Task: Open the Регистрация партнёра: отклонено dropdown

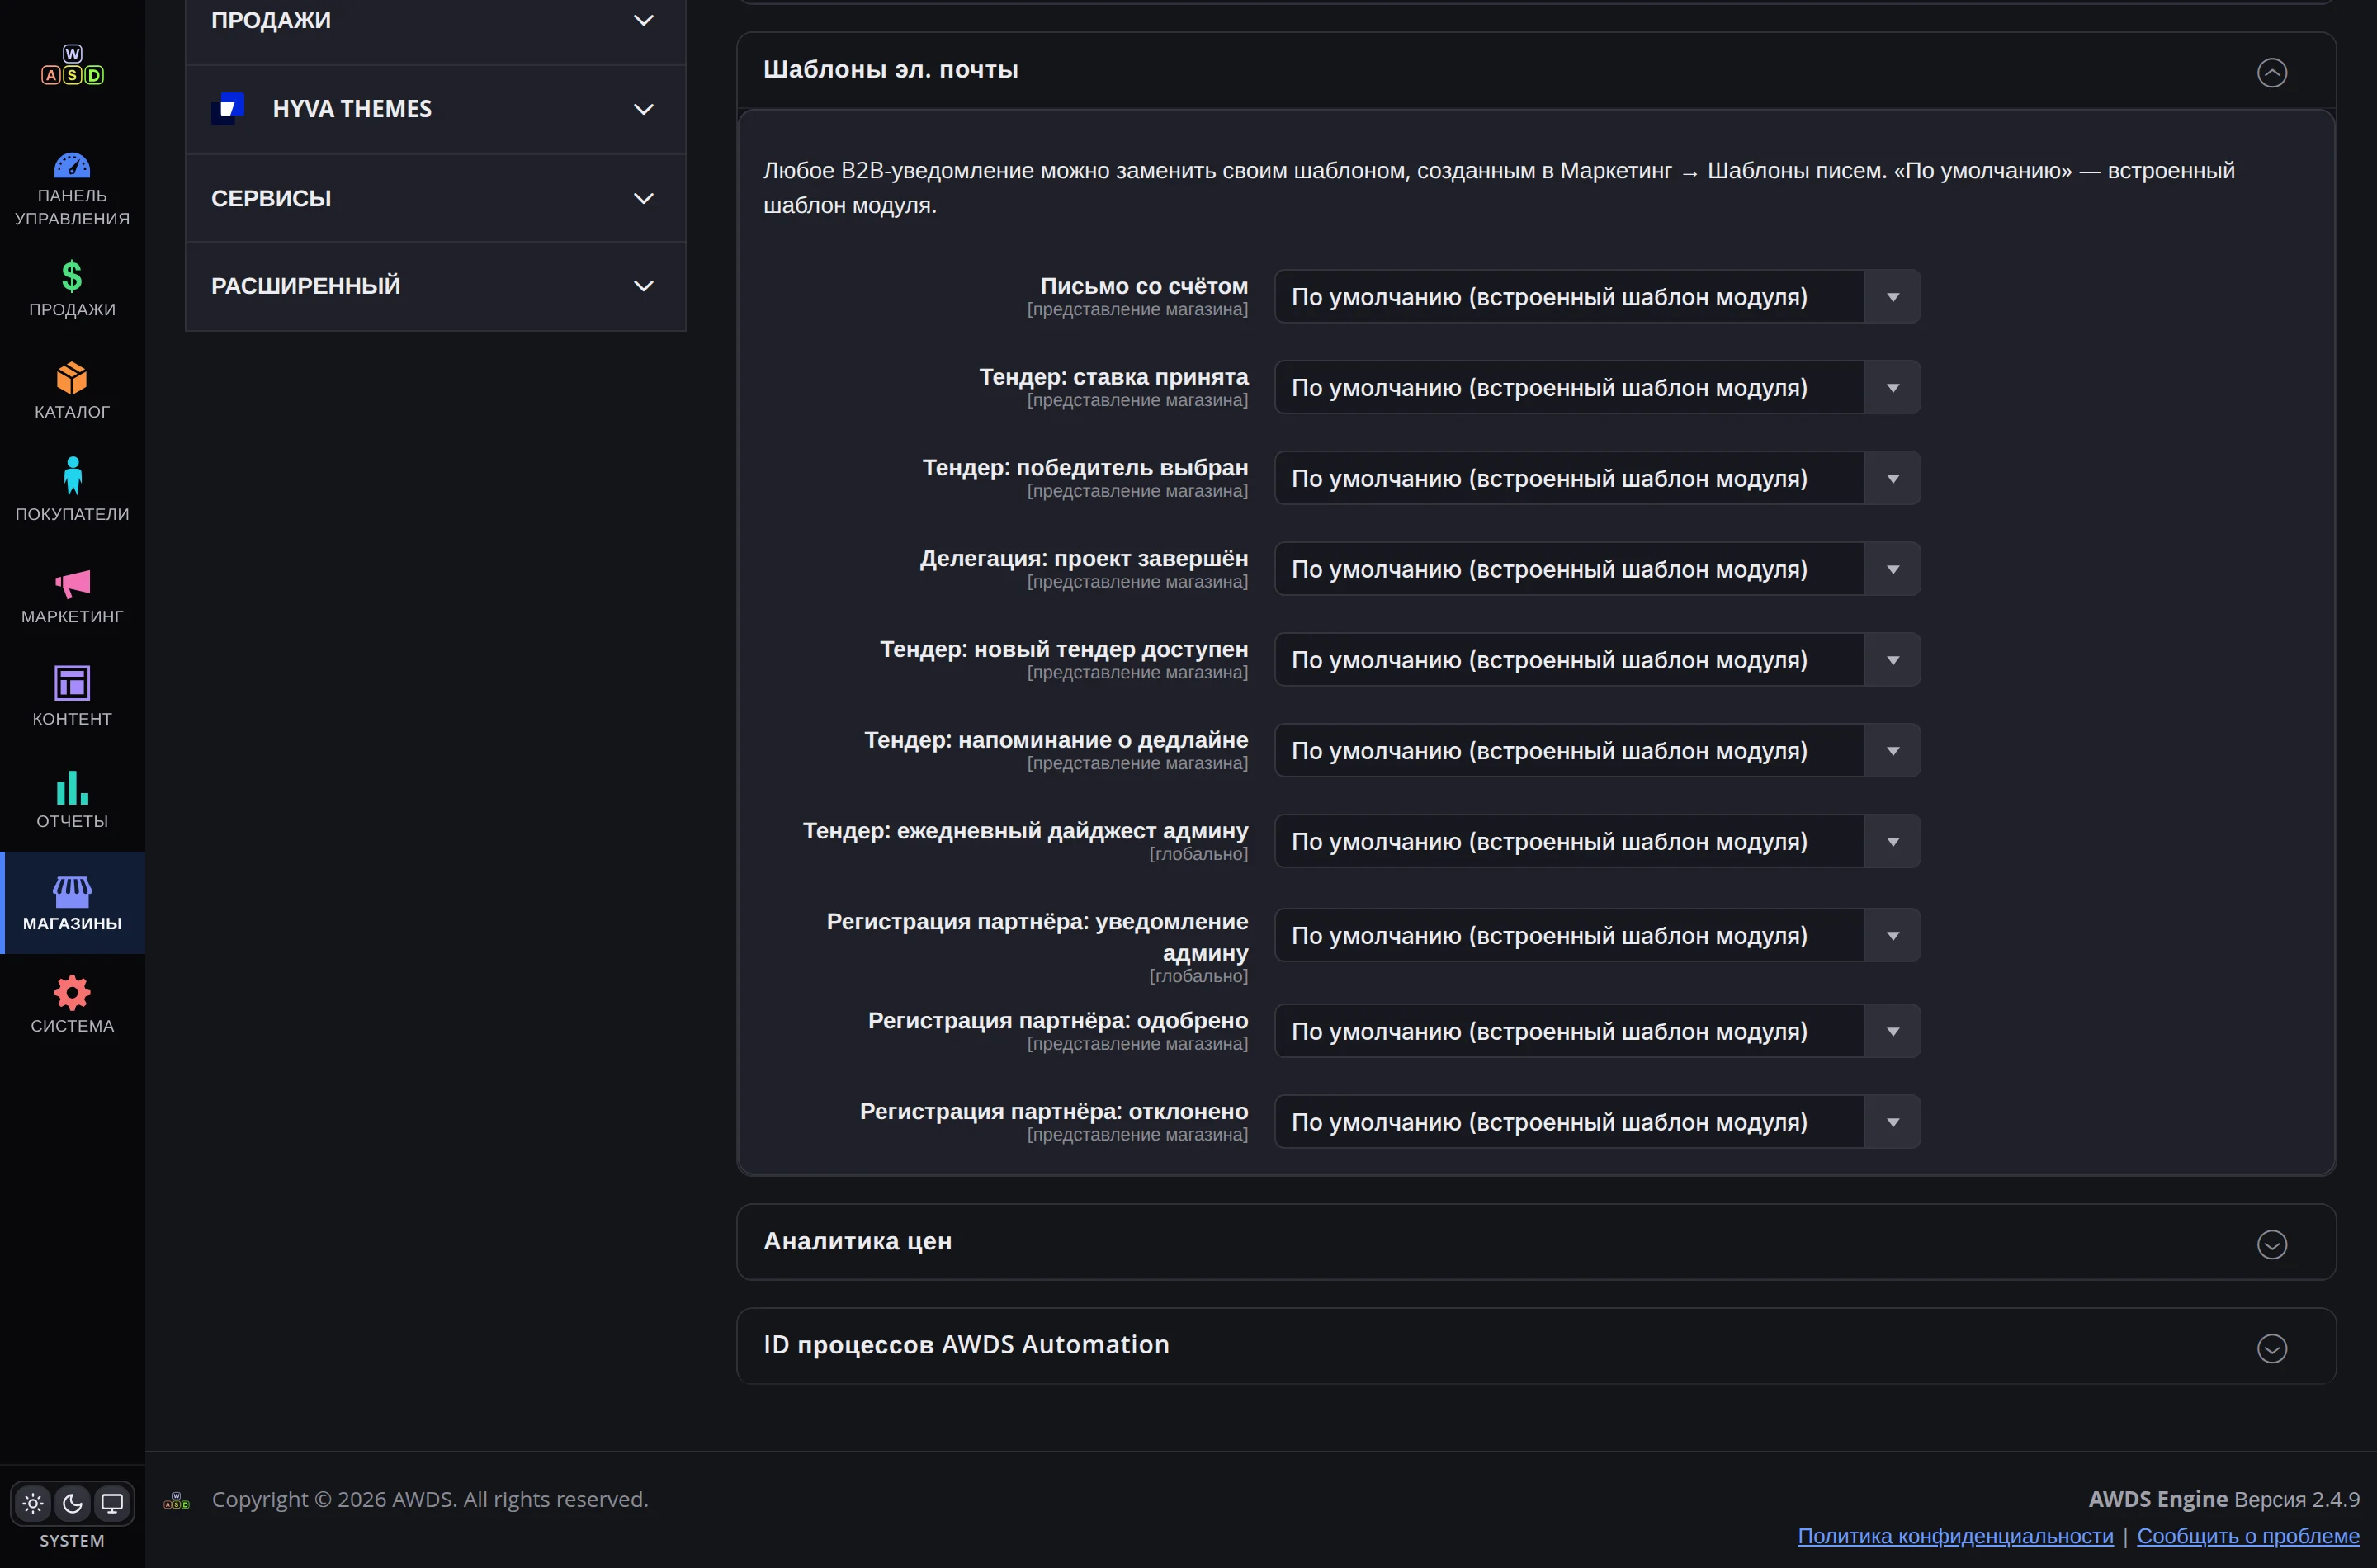Action: click(x=1597, y=1122)
